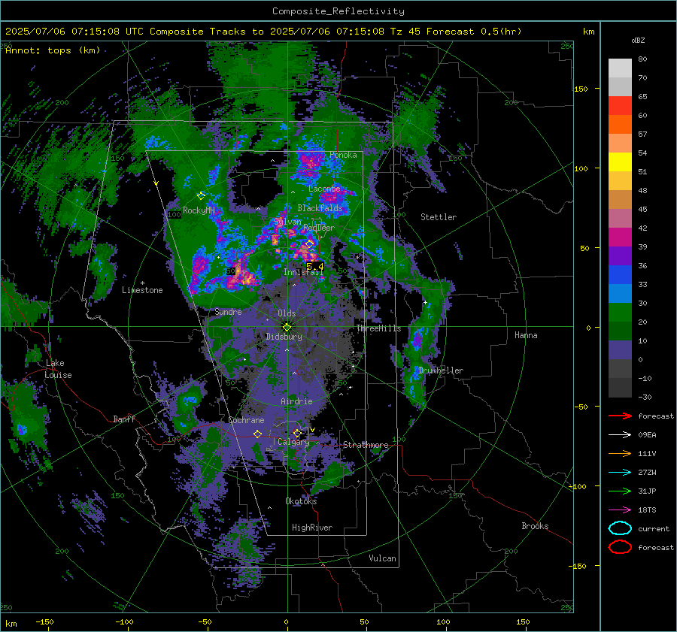Select the orange 111V track arrow
677x632 pixels.
coord(620,453)
